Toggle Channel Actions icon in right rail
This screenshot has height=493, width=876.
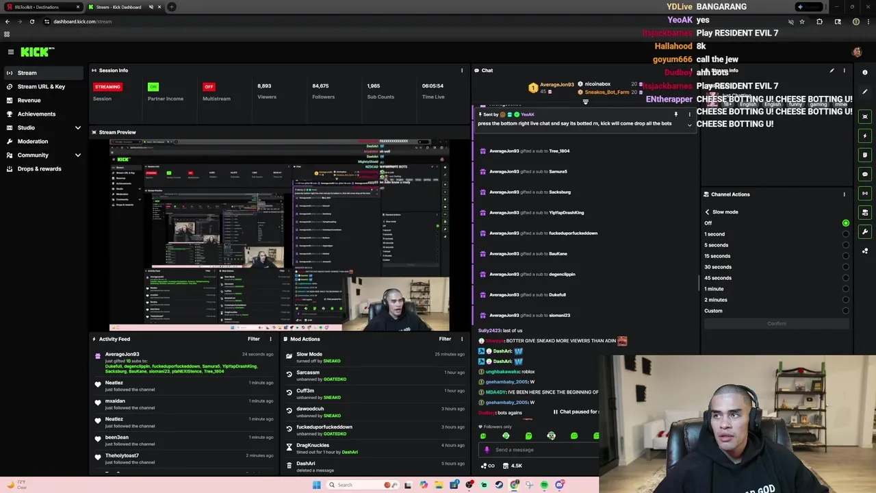point(865,212)
